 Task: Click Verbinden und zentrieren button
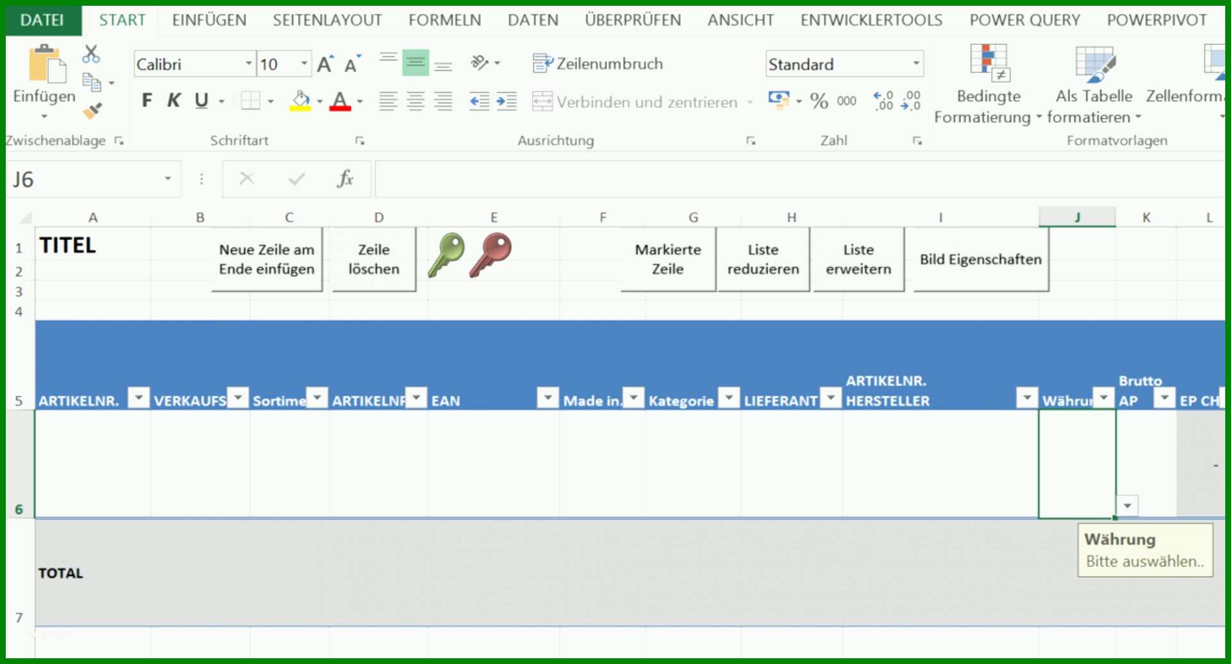point(635,101)
